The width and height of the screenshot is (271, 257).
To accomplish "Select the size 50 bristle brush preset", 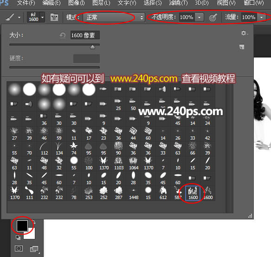I will (133, 104).
